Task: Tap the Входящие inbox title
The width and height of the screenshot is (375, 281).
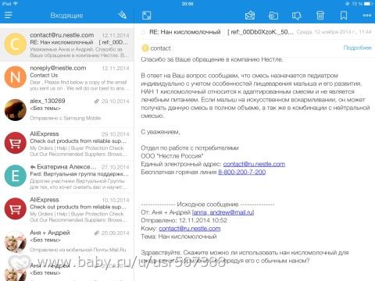Action: [x=66, y=16]
